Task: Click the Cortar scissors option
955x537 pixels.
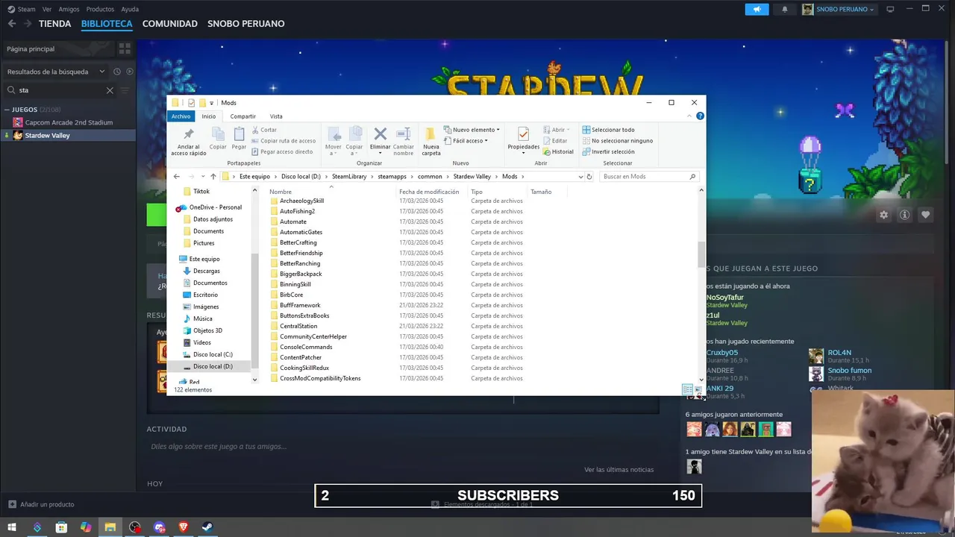Action: point(264,130)
